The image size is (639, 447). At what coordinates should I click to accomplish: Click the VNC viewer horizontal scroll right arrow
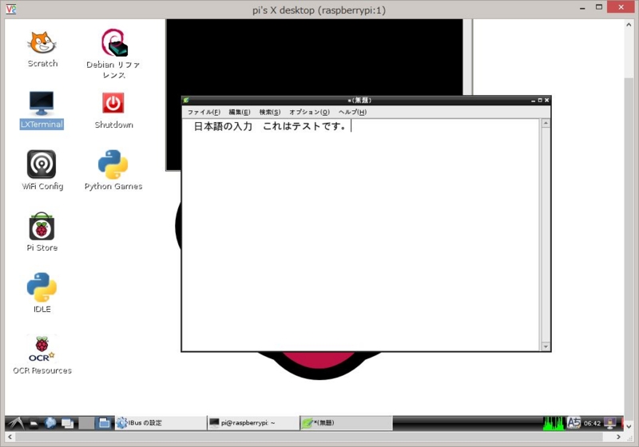click(x=618, y=437)
